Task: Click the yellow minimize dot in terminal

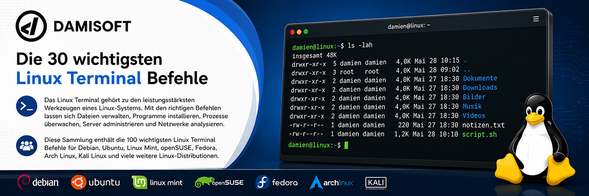Action: (x=299, y=31)
